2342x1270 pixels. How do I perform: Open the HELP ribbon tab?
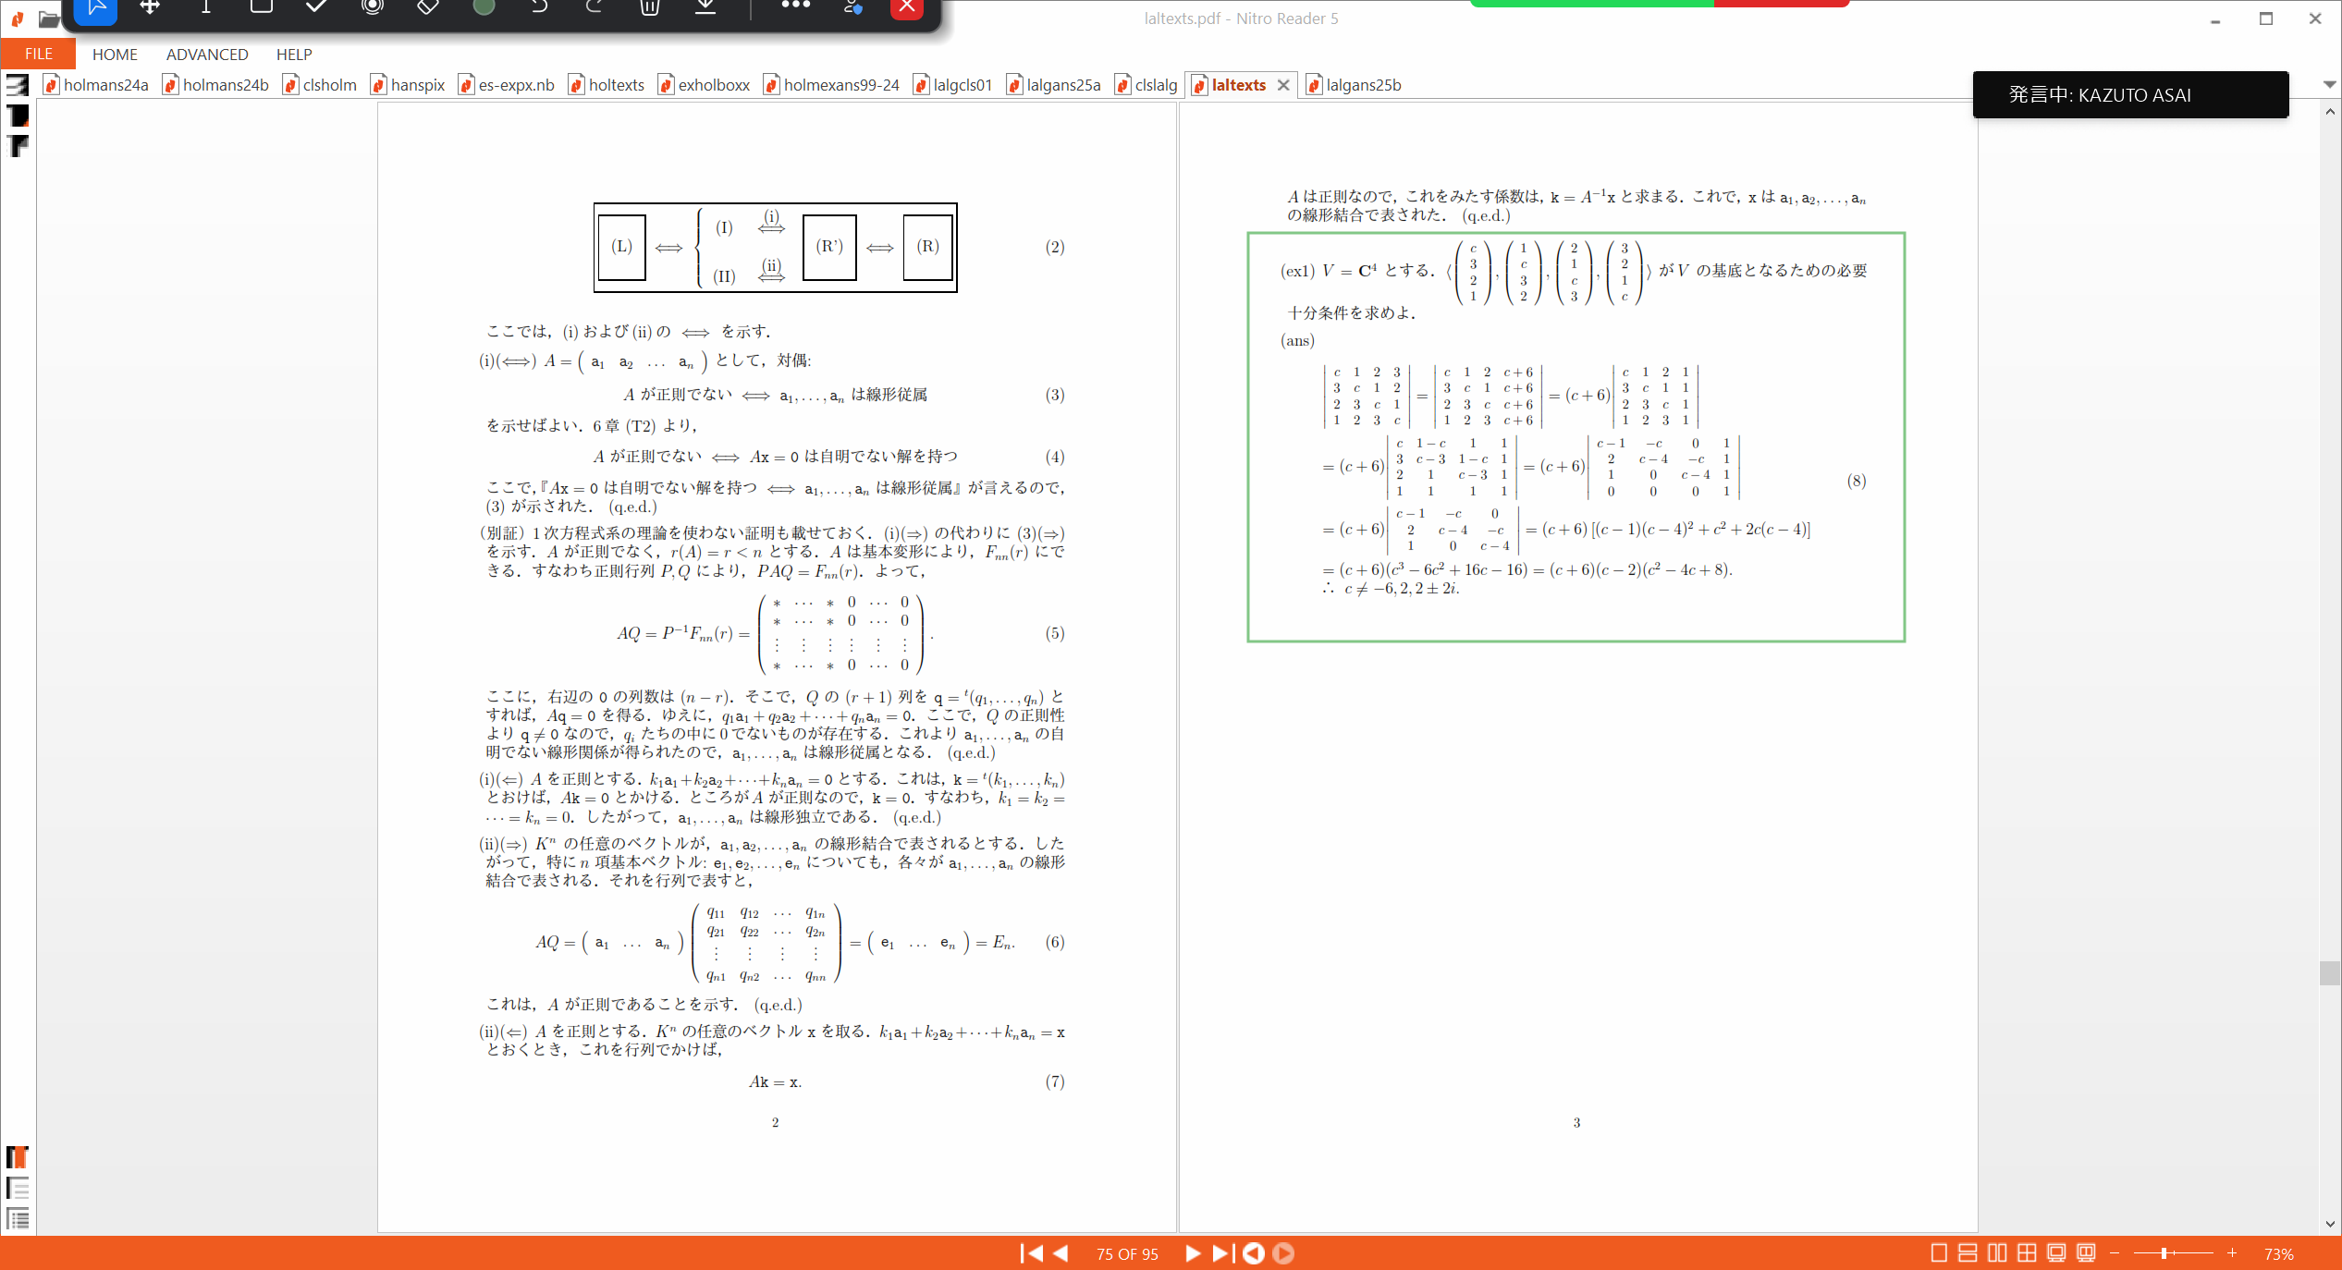[x=294, y=55]
